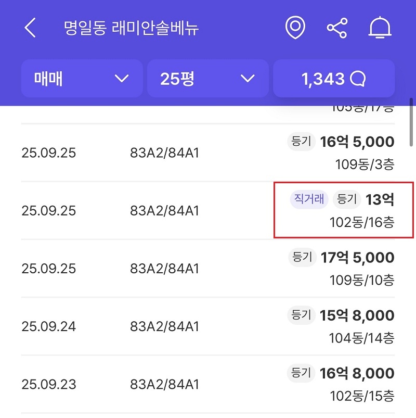Open the 25평 size dropdown
Image resolution: width=416 pixels, height=418 pixels.
[207, 79]
